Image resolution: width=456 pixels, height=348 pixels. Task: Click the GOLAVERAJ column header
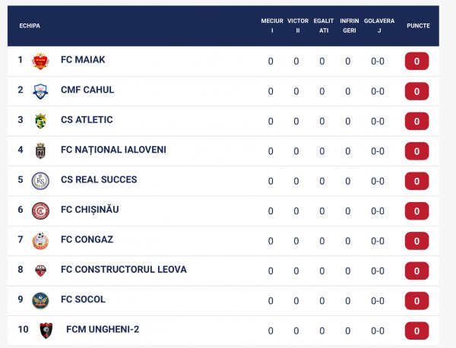[x=379, y=26]
